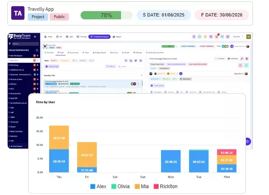This screenshot has height=195, width=269.
Task: Click the F DATE: 30/06/2026 badge
Action: point(222,15)
